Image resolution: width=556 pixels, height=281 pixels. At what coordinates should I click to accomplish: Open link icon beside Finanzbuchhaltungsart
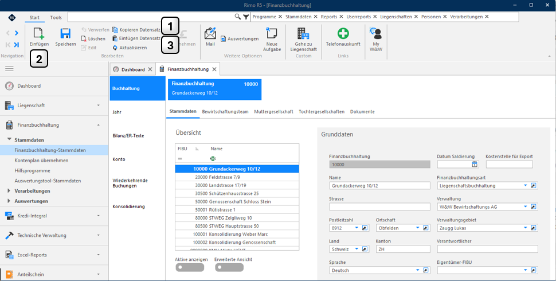point(533,186)
